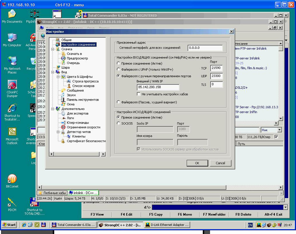This screenshot has width=296, height=234.
Task: Open Шара settings page
Action: click(x=65, y=68)
